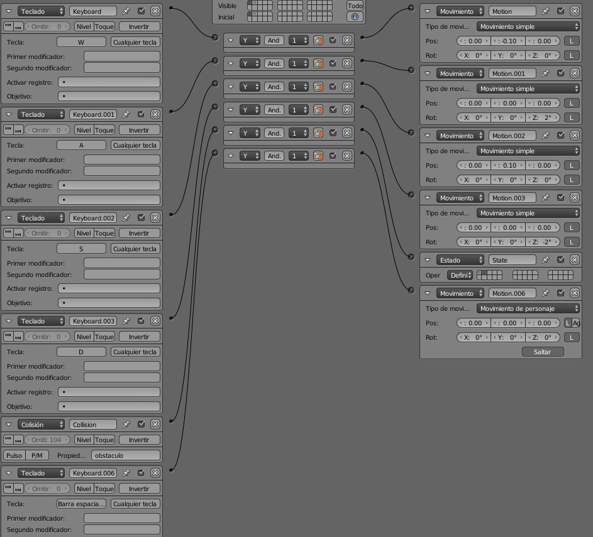Open the Movimiento de personaje dropdown
Image resolution: width=593 pixels, height=537 pixels.
tap(528, 308)
